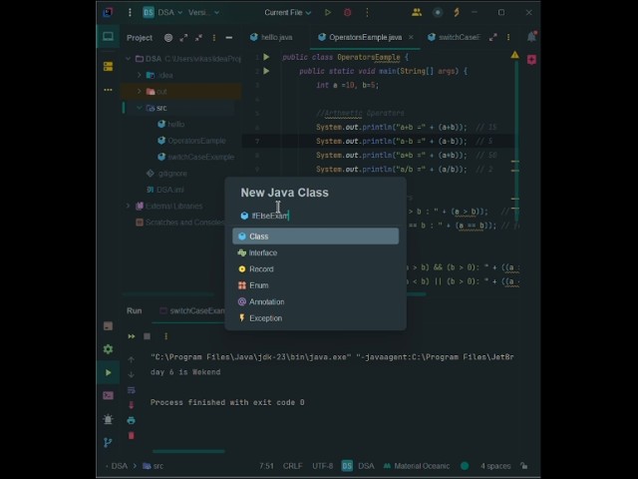
Task: Choose Record in New Java Class list
Action: (x=315, y=268)
